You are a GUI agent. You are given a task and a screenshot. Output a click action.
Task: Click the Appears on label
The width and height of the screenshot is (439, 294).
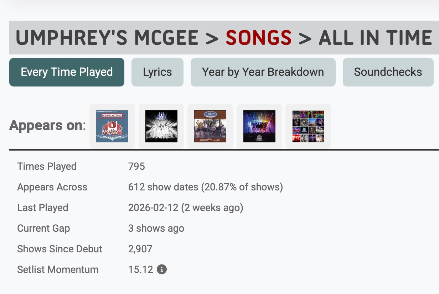tap(47, 126)
